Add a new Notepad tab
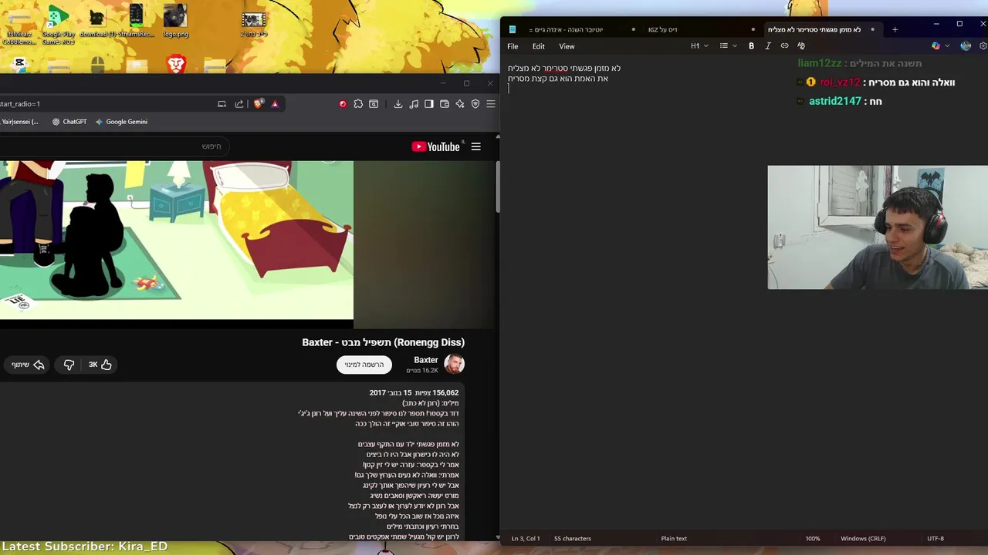The height and width of the screenshot is (555, 988). 895,29
